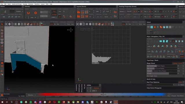Click the Script & Log button
This screenshot has height=104, width=185.
(4, 99)
